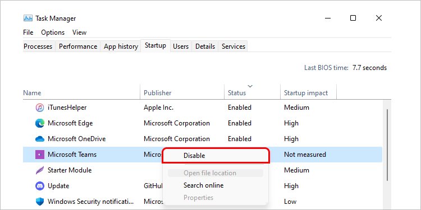Click the iTunesHelper music note icon
This screenshot has height=210, width=421.
pyautogui.click(x=40, y=108)
